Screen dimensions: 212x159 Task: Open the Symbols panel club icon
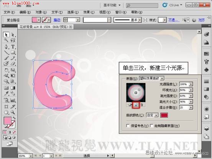click(206, 70)
